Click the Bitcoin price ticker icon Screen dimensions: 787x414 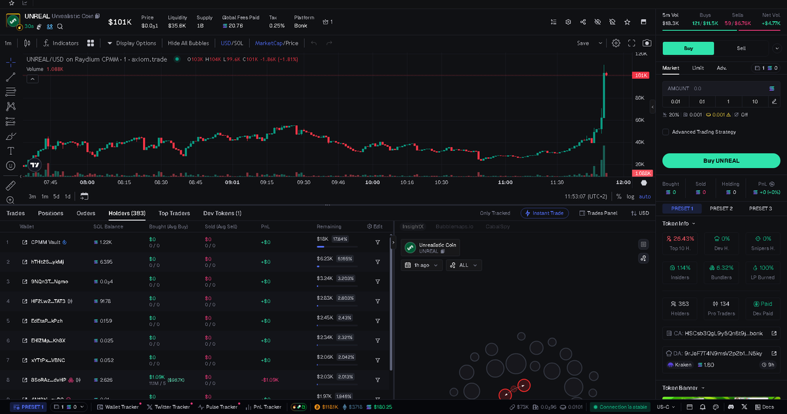(x=316, y=407)
